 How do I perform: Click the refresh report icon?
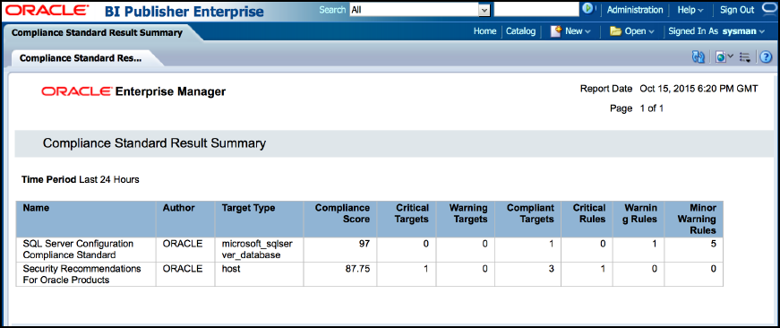pyautogui.click(x=699, y=57)
